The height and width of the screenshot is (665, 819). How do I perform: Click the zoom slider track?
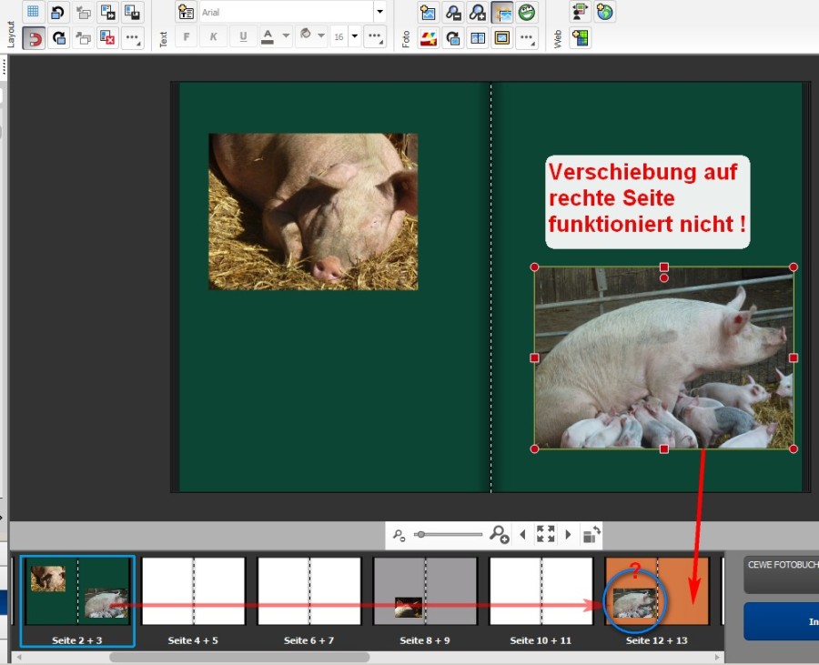(x=450, y=535)
